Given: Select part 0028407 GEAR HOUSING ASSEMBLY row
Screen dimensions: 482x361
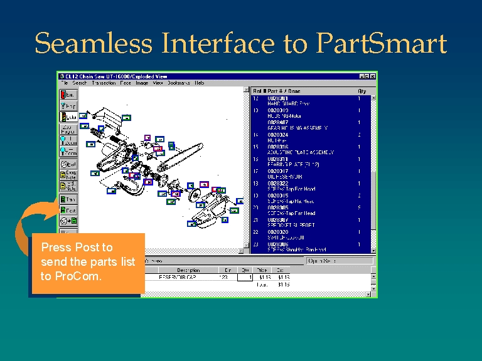Looking at the screenshot, I should pos(311,125).
